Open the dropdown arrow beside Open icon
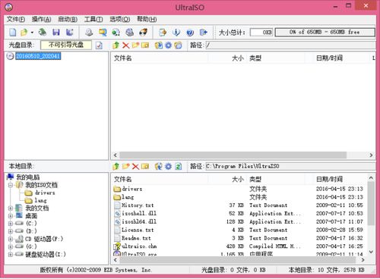 tap(32, 33)
